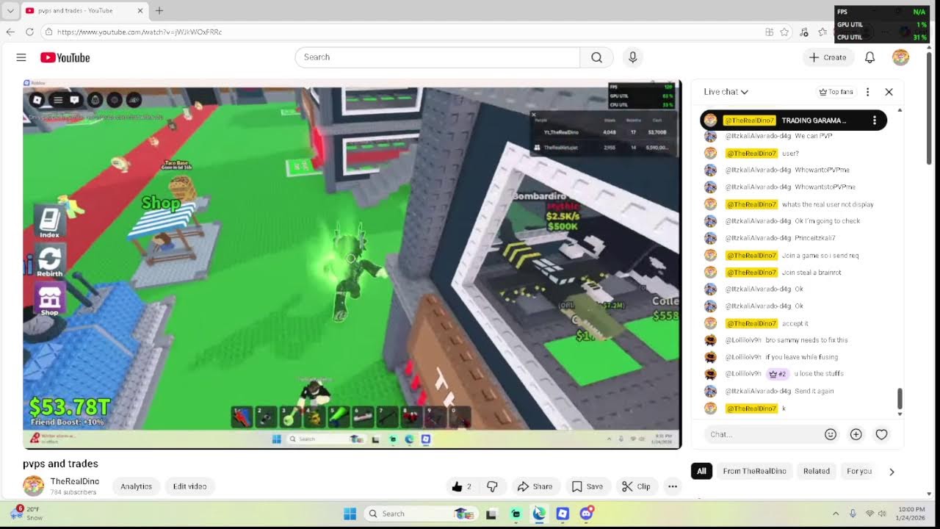This screenshot has height=529, width=940.
Task: Click the plus icon beside chat box
Action: (x=856, y=434)
